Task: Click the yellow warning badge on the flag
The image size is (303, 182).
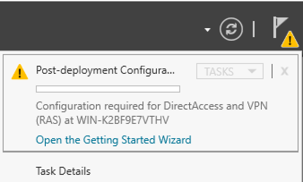Action: [290, 41]
